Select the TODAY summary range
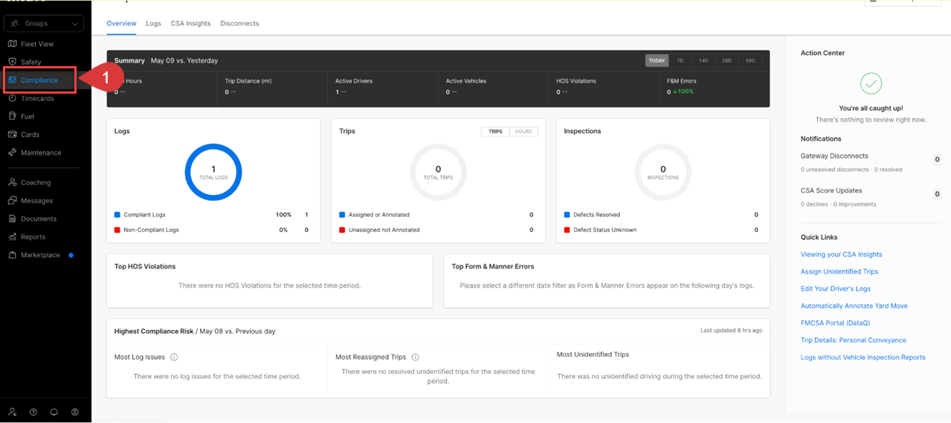 (657, 61)
